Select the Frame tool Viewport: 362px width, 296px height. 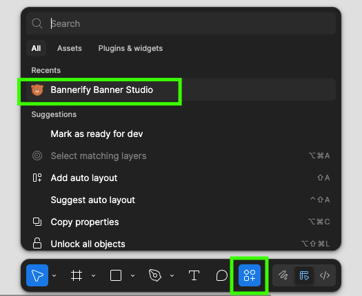[x=77, y=275]
